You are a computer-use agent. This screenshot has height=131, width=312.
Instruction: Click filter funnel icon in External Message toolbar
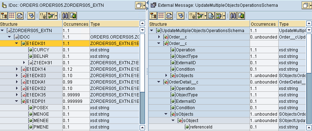[219, 16]
